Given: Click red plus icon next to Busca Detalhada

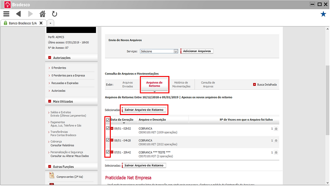Looking at the screenshot, I should pyautogui.click(x=255, y=84).
